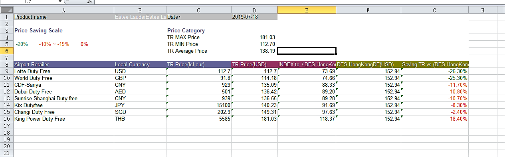505x157 pixels.
Task: Select row 6 header
Action: [x=6, y=51]
